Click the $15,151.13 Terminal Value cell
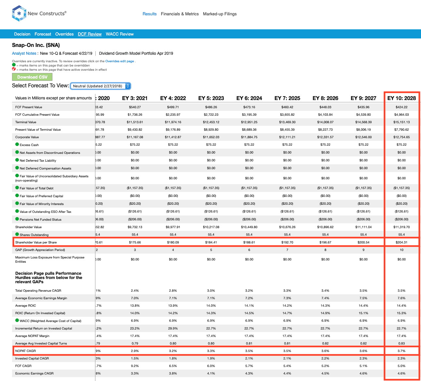The height and width of the screenshot is (381, 421). [x=401, y=122]
